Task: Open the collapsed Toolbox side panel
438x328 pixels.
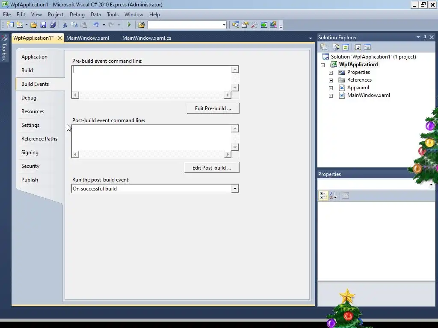Action: [x=4, y=48]
